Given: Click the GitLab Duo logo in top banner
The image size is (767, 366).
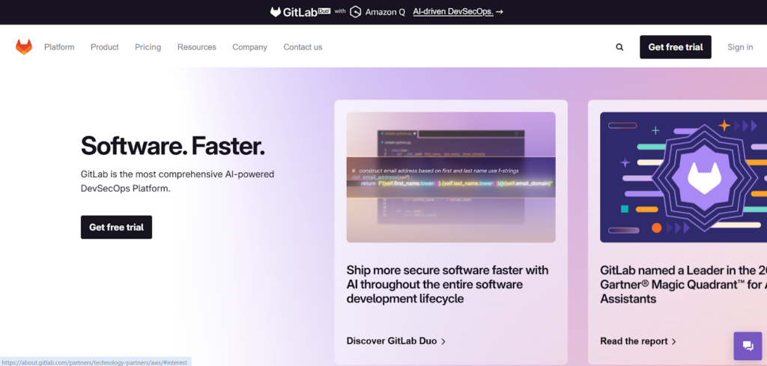Looking at the screenshot, I should tap(300, 12).
